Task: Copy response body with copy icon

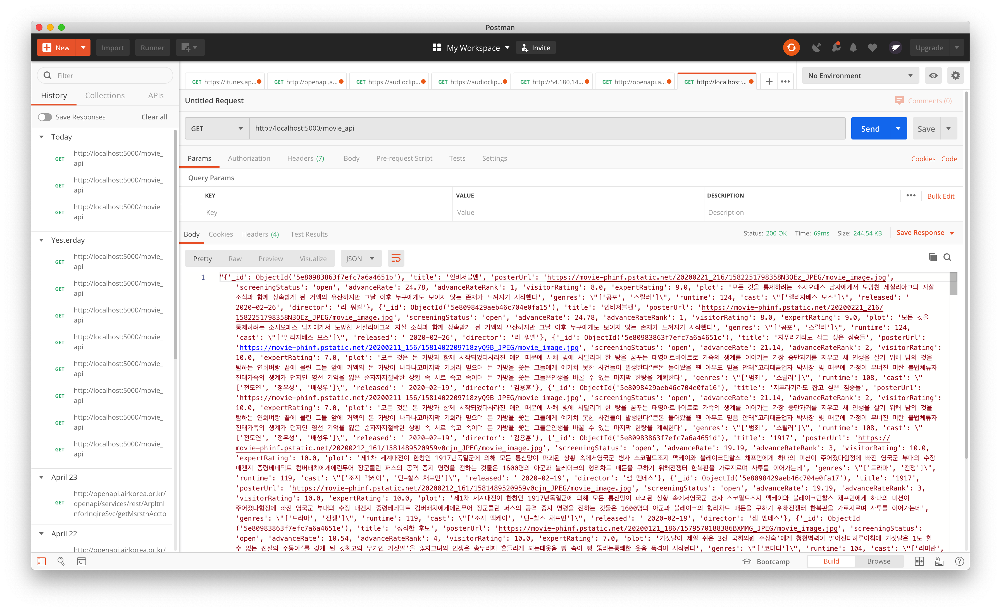Action: (x=932, y=257)
